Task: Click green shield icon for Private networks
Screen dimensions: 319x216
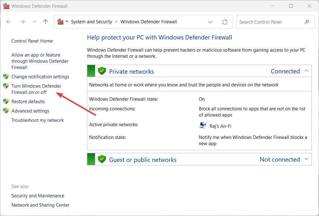Action: [x=102, y=71]
